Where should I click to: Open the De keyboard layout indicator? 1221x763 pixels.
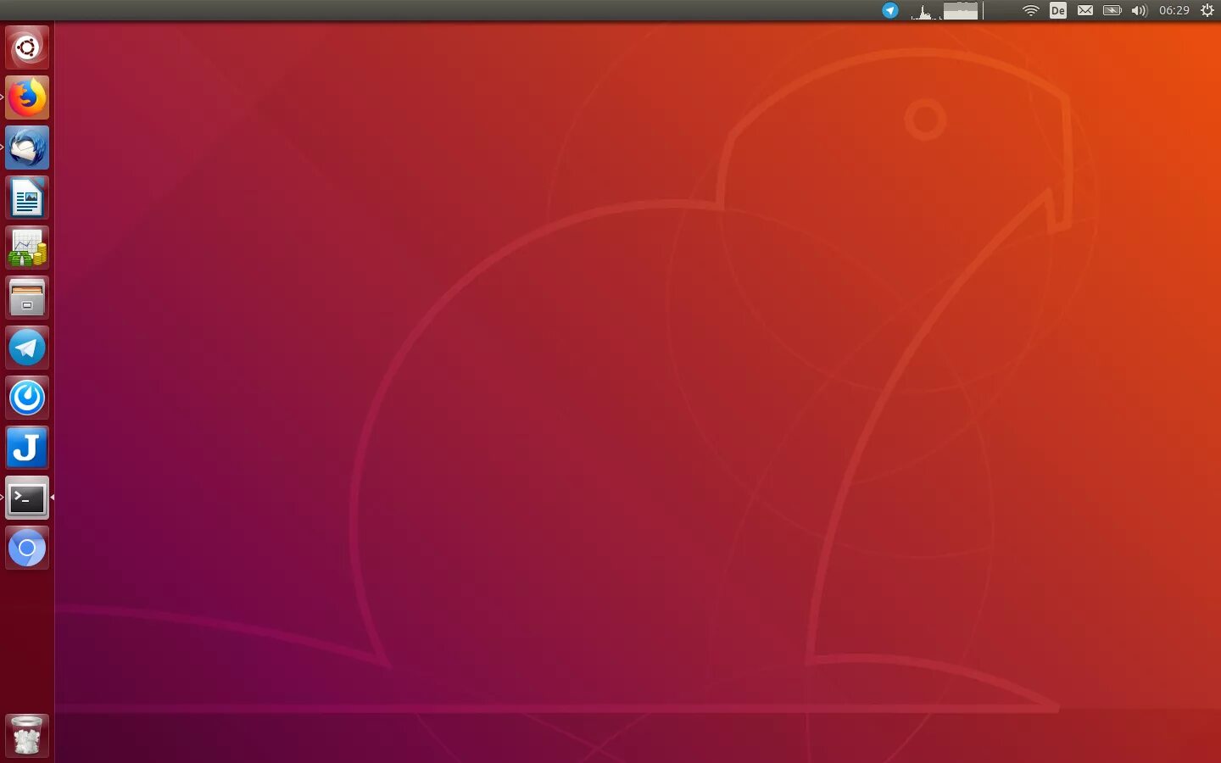pyautogui.click(x=1057, y=10)
